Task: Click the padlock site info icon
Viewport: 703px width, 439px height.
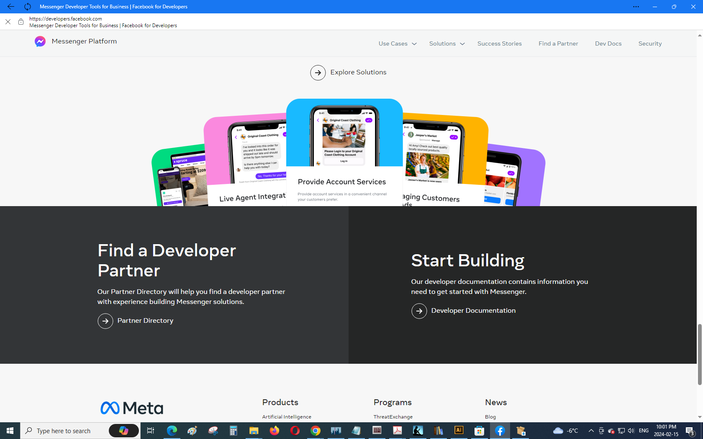Action: pyautogui.click(x=21, y=22)
